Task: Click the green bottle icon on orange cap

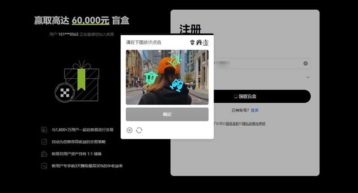Action: [175, 62]
